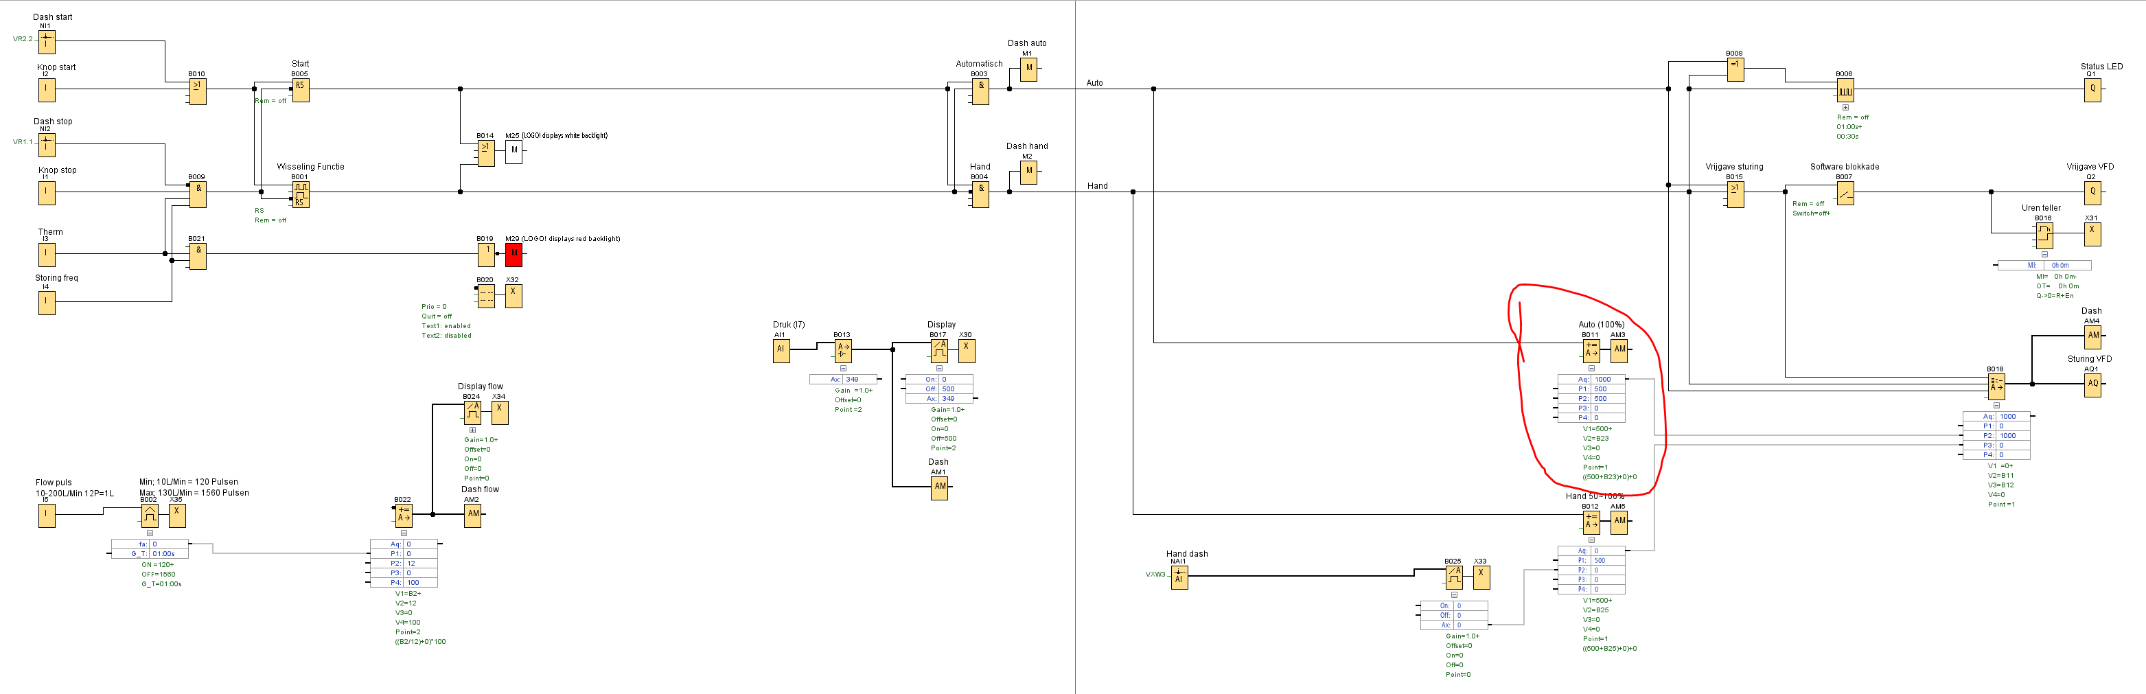Screen dimensions: 2146x694
Task: Select the Druk analog input AI1
Action: (x=781, y=350)
